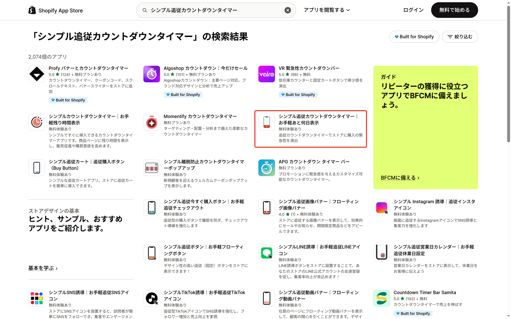Open シンプルLINE誘導 green chat icon
Screen dimensions: 511x319
(x=267, y=253)
